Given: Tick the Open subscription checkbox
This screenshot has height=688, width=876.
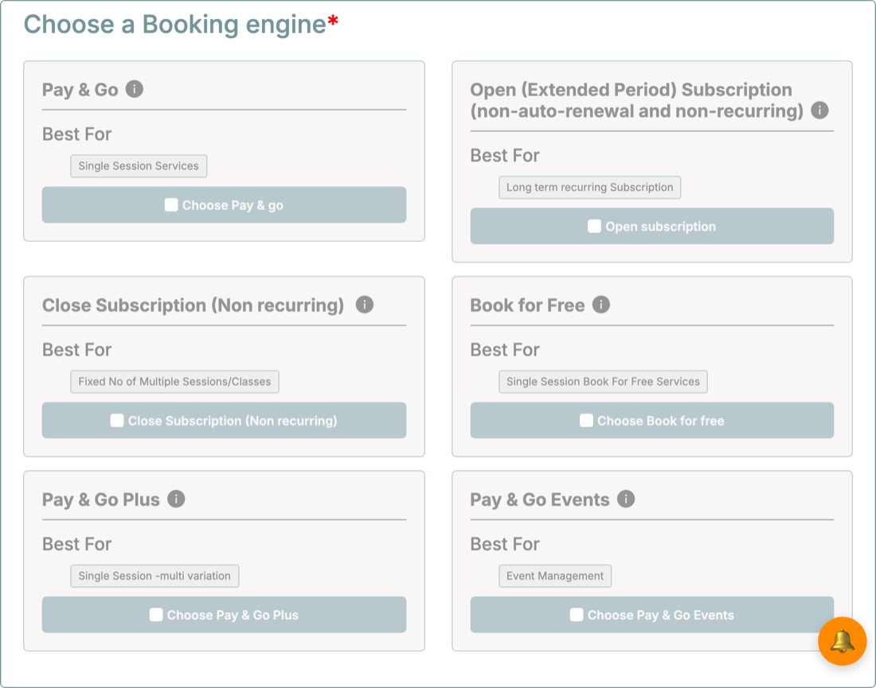Looking at the screenshot, I should pos(594,226).
